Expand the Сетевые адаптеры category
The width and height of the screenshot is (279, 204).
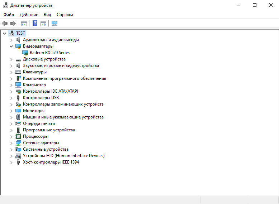point(11,143)
